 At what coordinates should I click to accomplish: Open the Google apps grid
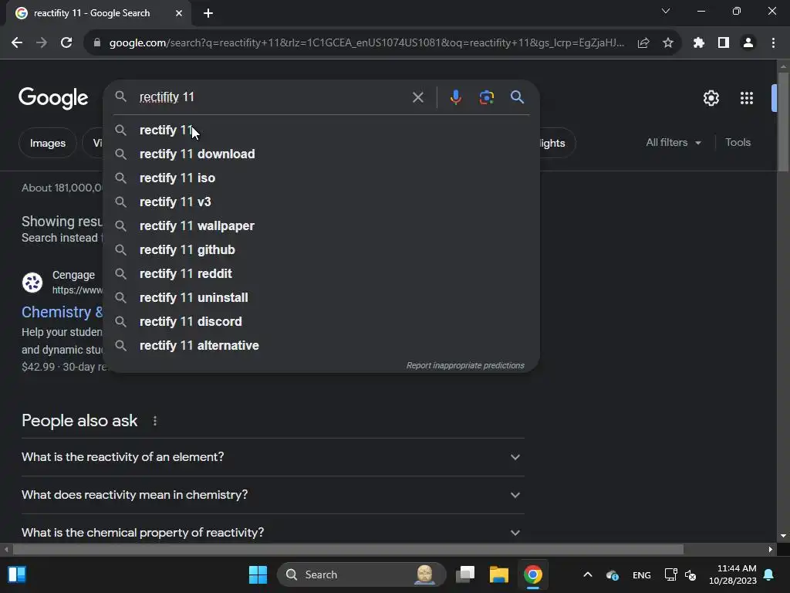coord(747,98)
